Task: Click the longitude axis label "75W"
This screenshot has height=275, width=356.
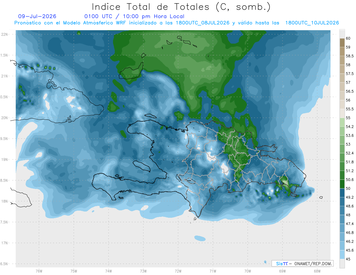Action: click(x=74, y=271)
